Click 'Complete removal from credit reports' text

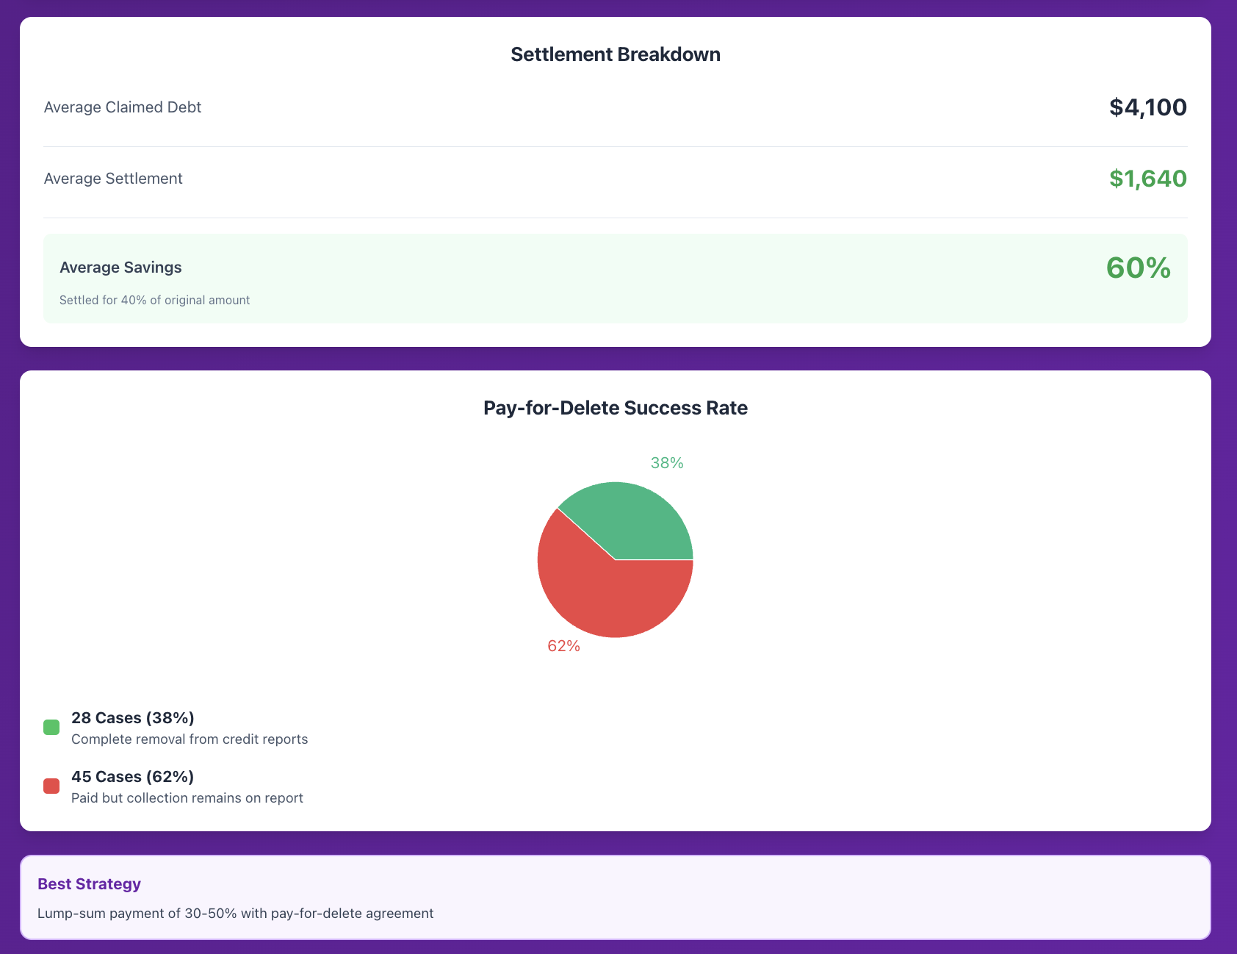190,739
